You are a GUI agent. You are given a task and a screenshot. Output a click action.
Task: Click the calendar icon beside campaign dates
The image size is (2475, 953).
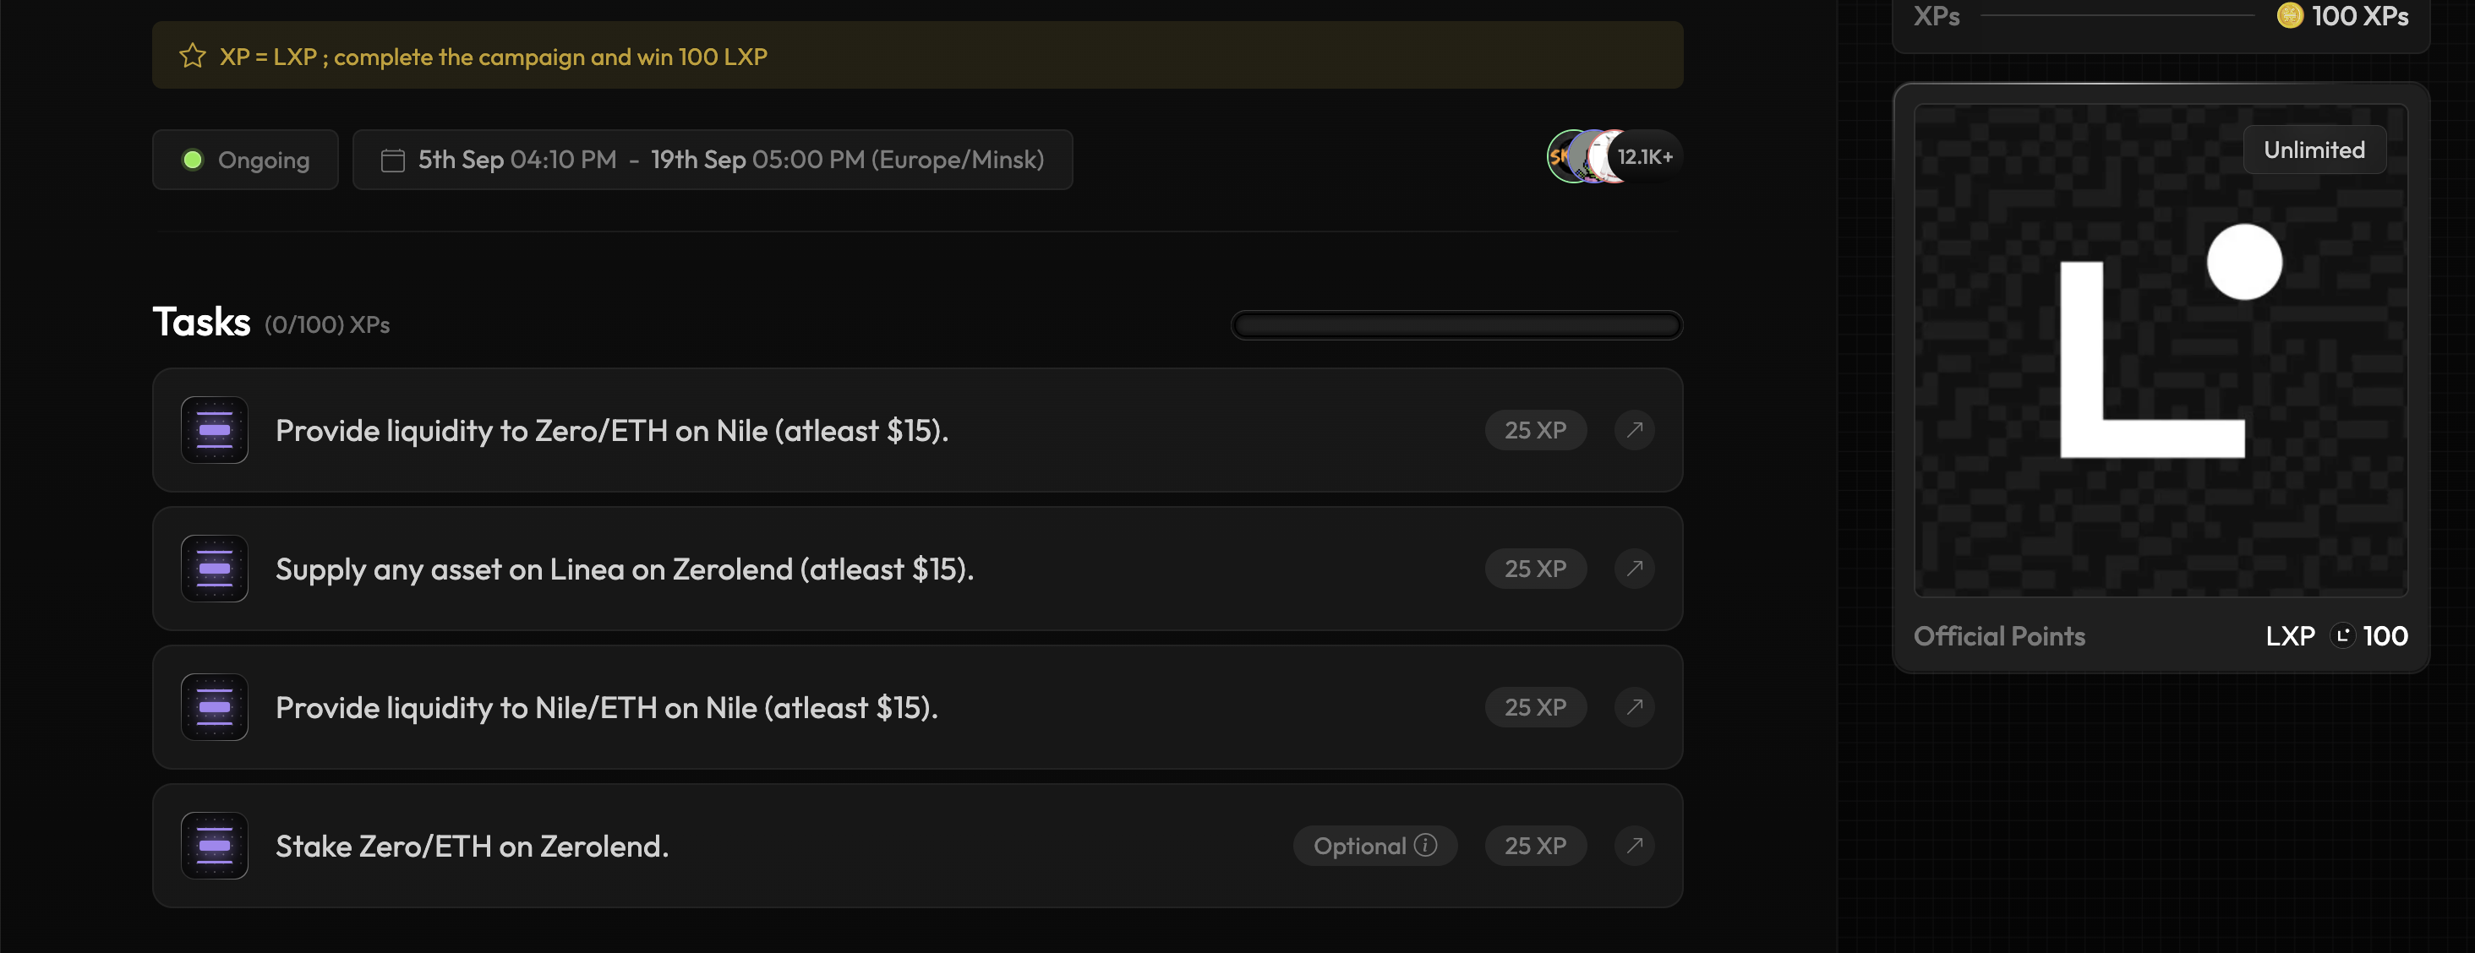pos(392,160)
